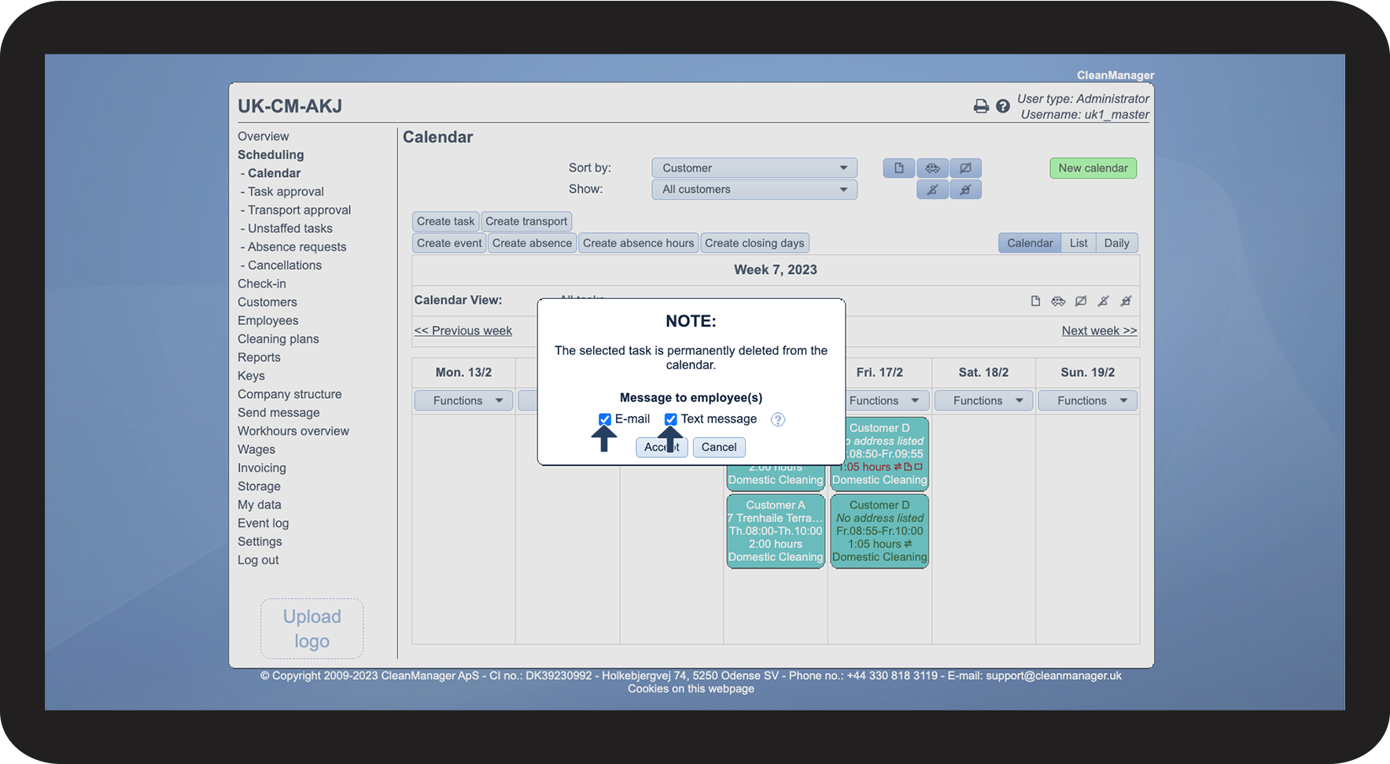This screenshot has width=1390, height=764.
Task: Switch to the Daily view tab
Action: pyautogui.click(x=1116, y=243)
